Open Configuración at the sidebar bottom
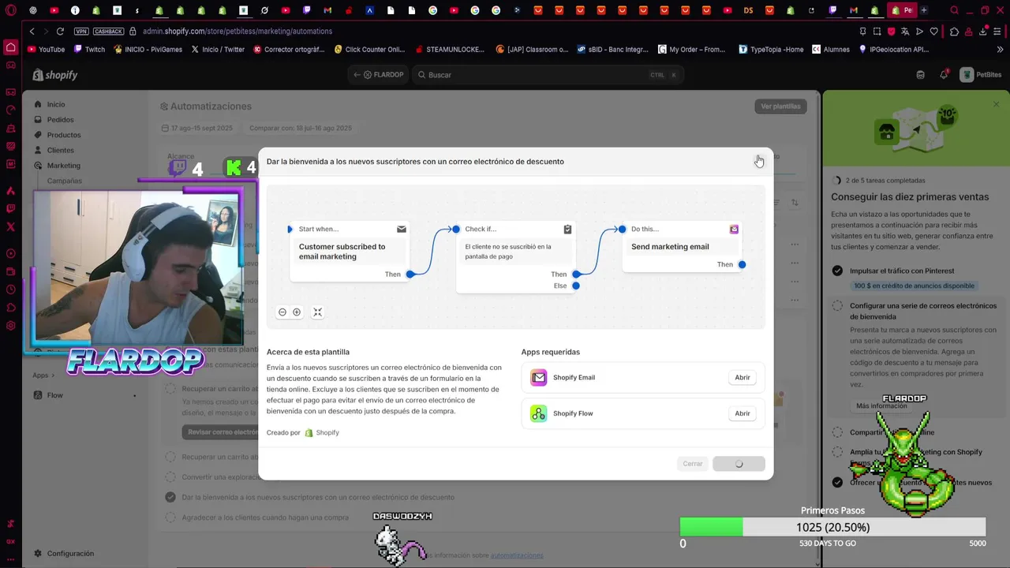Screen dimensions: 1010x568 pos(69,554)
